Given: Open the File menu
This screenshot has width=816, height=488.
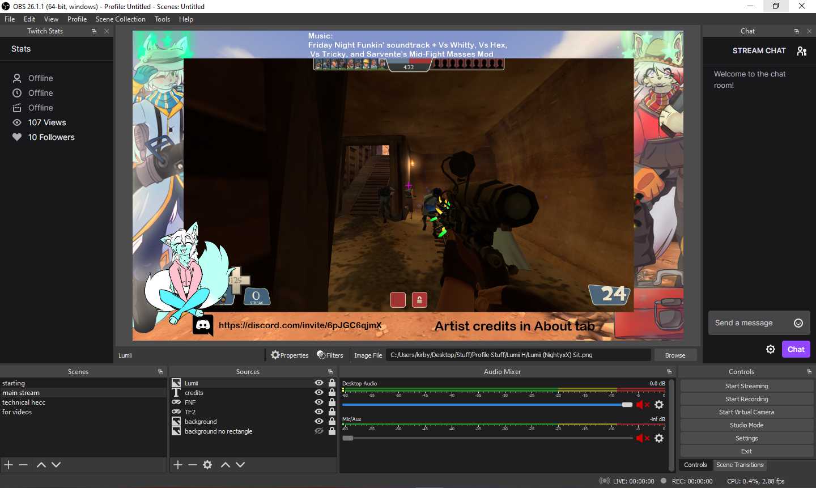Looking at the screenshot, I should click(x=10, y=19).
